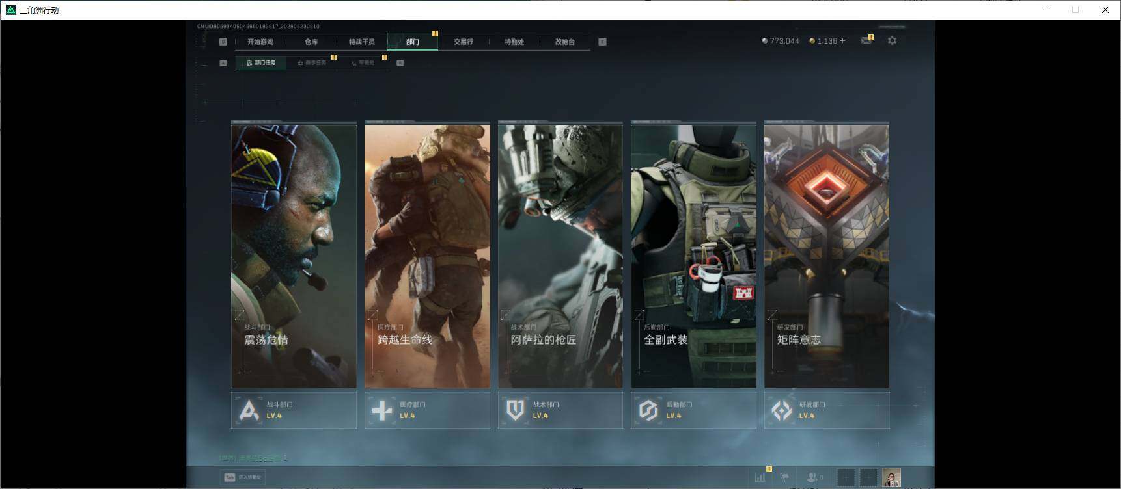
Task: Open the bar chart stats icon in bottom bar
Action: click(x=760, y=477)
